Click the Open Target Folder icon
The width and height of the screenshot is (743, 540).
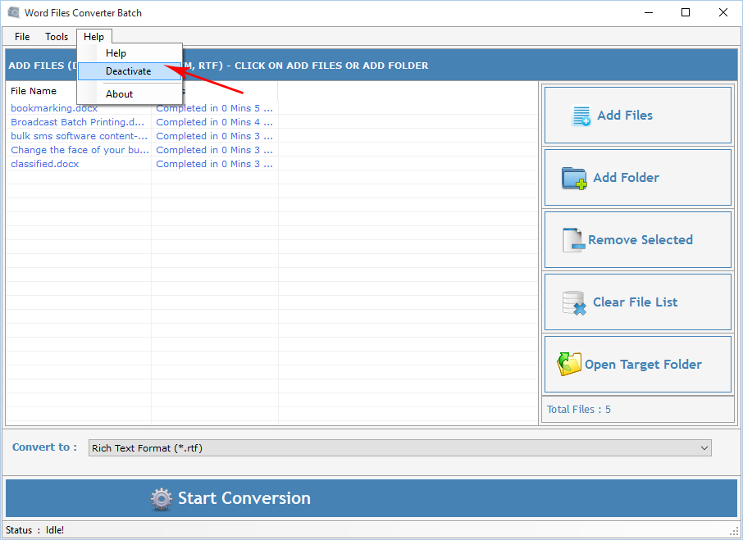(x=569, y=364)
